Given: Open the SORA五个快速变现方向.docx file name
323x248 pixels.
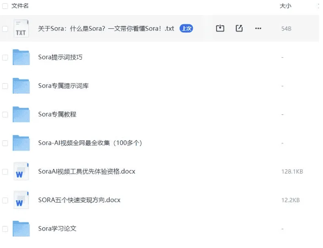Looking at the screenshot, I should [79, 200].
